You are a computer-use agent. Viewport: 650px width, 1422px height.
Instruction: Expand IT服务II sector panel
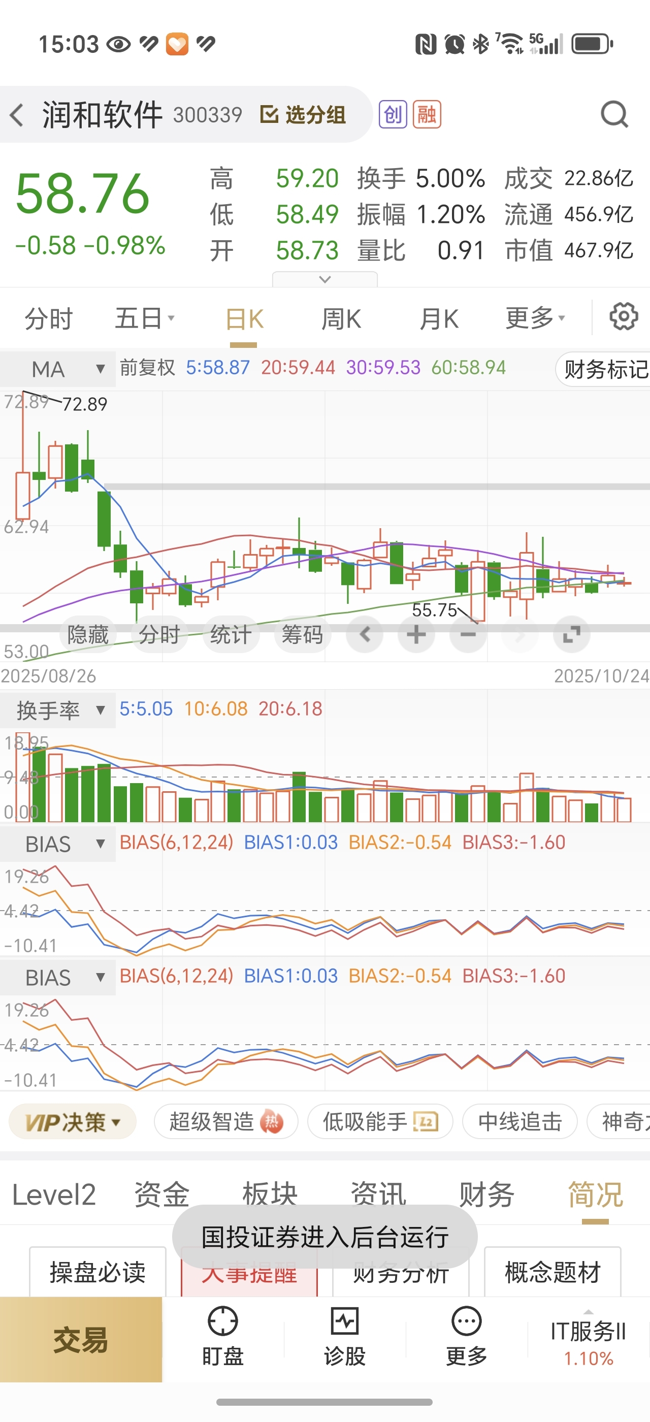pyautogui.click(x=588, y=1339)
